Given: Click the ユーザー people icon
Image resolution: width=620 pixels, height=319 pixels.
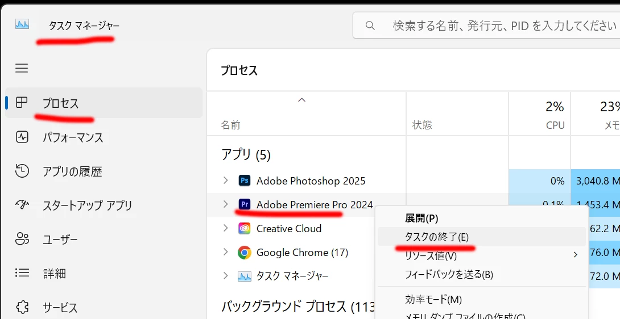Looking at the screenshot, I should coord(22,239).
